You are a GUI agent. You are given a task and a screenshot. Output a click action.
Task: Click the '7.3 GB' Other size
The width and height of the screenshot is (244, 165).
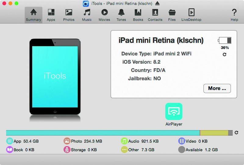pos(148,150)
